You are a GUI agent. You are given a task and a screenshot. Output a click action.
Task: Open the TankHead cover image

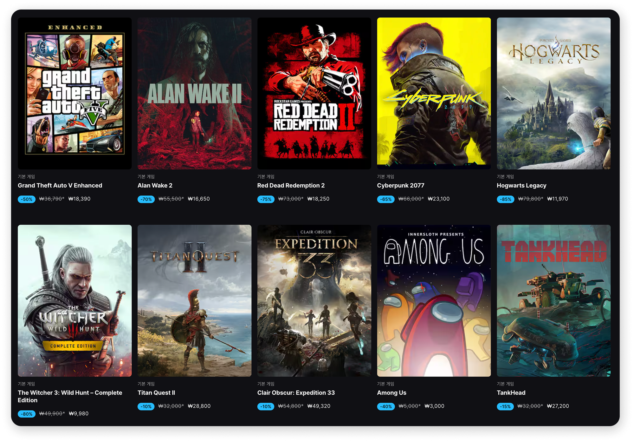point(554,301)
